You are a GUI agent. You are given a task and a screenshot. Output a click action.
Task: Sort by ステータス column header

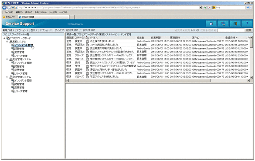[x=80, y=38]
